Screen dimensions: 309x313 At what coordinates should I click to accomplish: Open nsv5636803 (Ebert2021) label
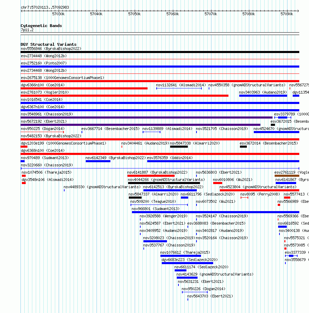(x=219, y=173)
